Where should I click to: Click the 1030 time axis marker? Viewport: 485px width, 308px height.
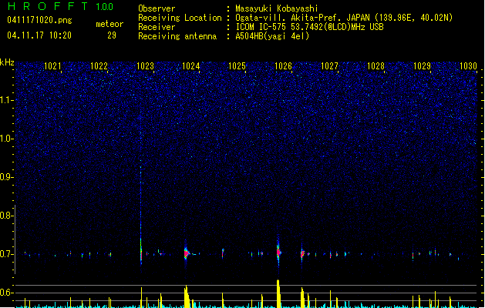[x=468, y=66]
